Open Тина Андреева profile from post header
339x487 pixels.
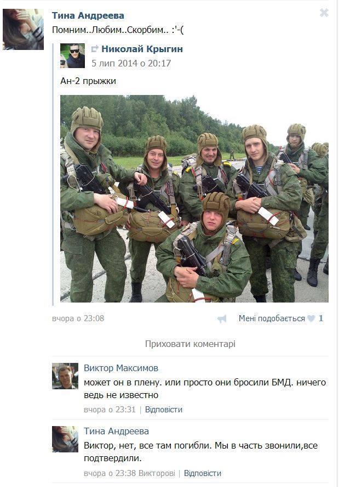pyautogui.click(x=88, y=15)
